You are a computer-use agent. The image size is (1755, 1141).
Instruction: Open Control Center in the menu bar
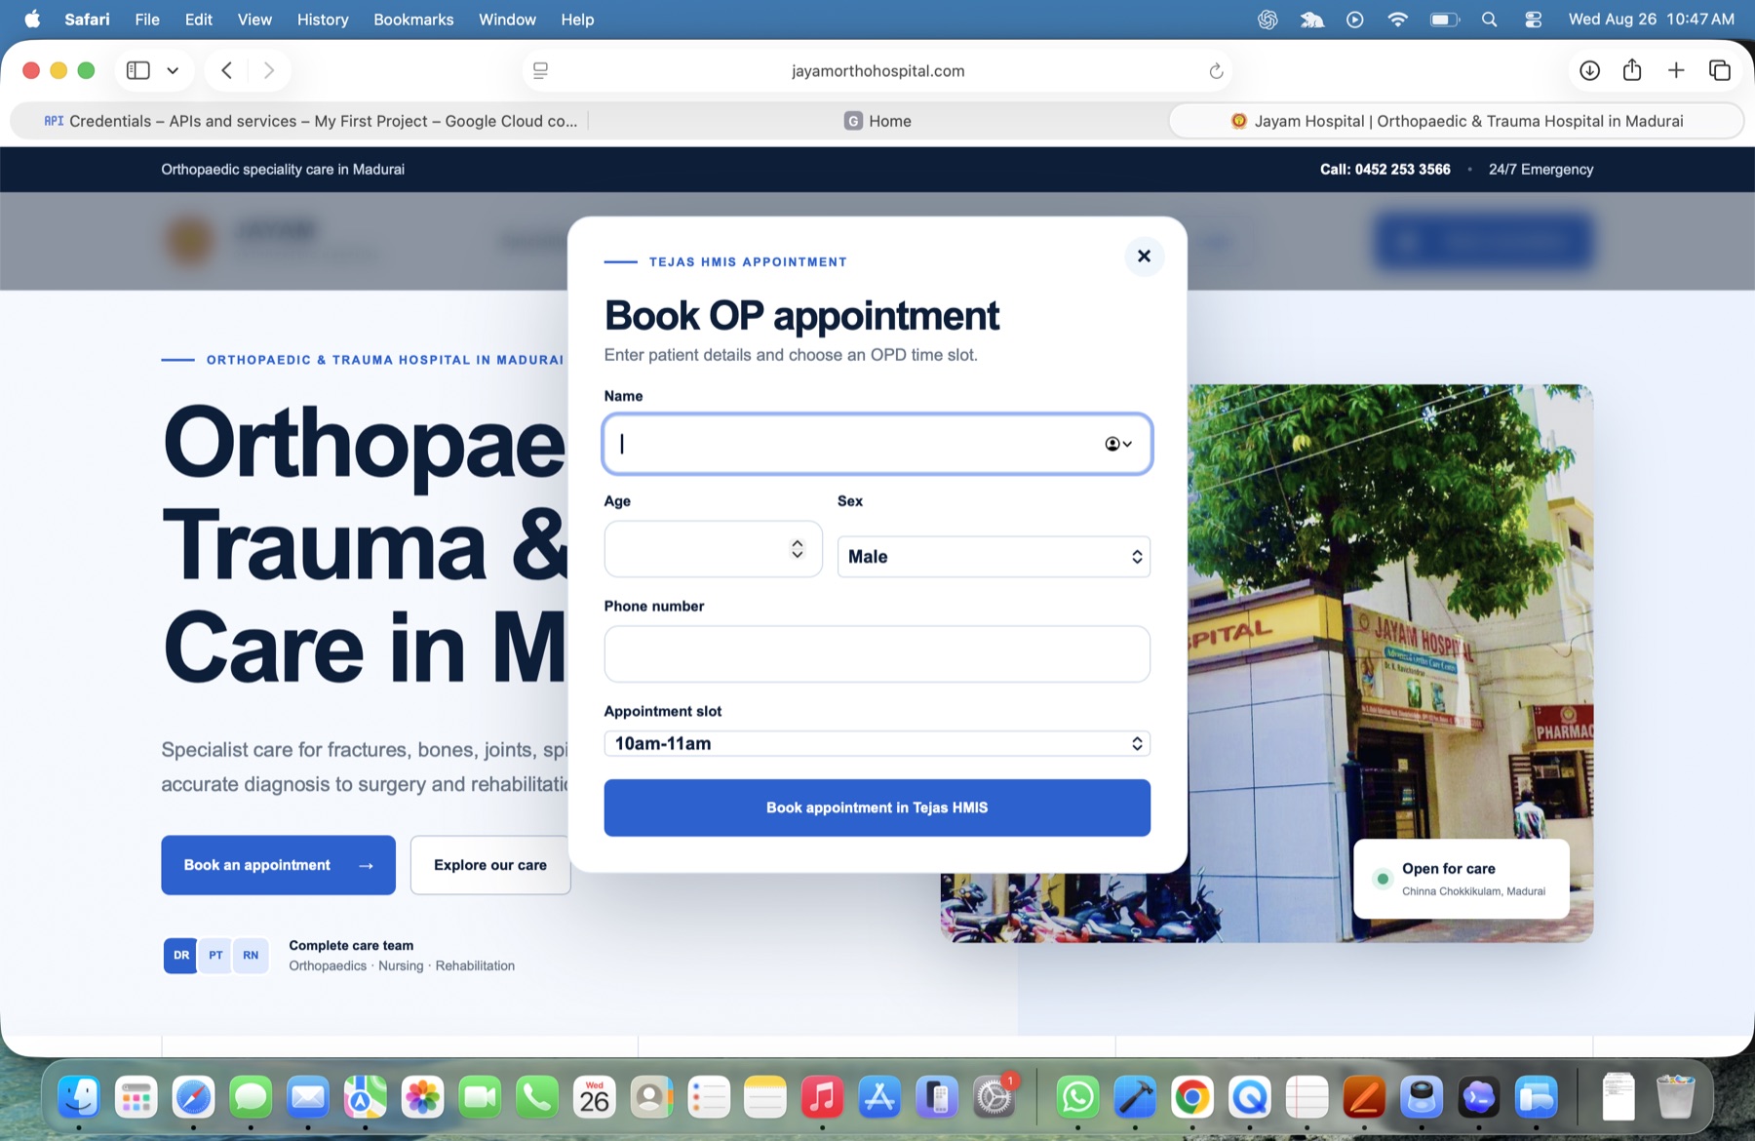(1534, 20)
